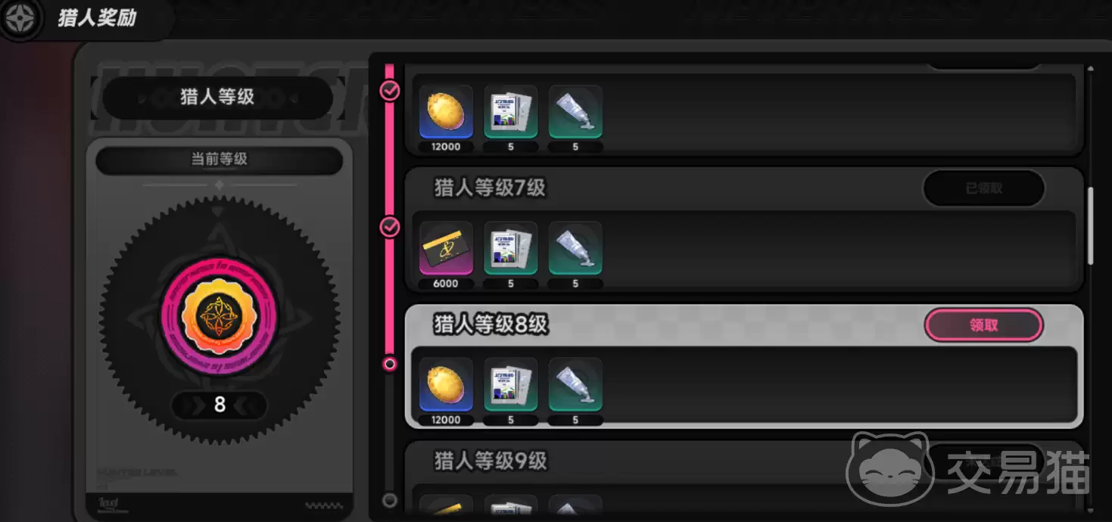Click the 已领取 button on 猎人等级7级
This screenshot has width=1112, height=522.
983,188
